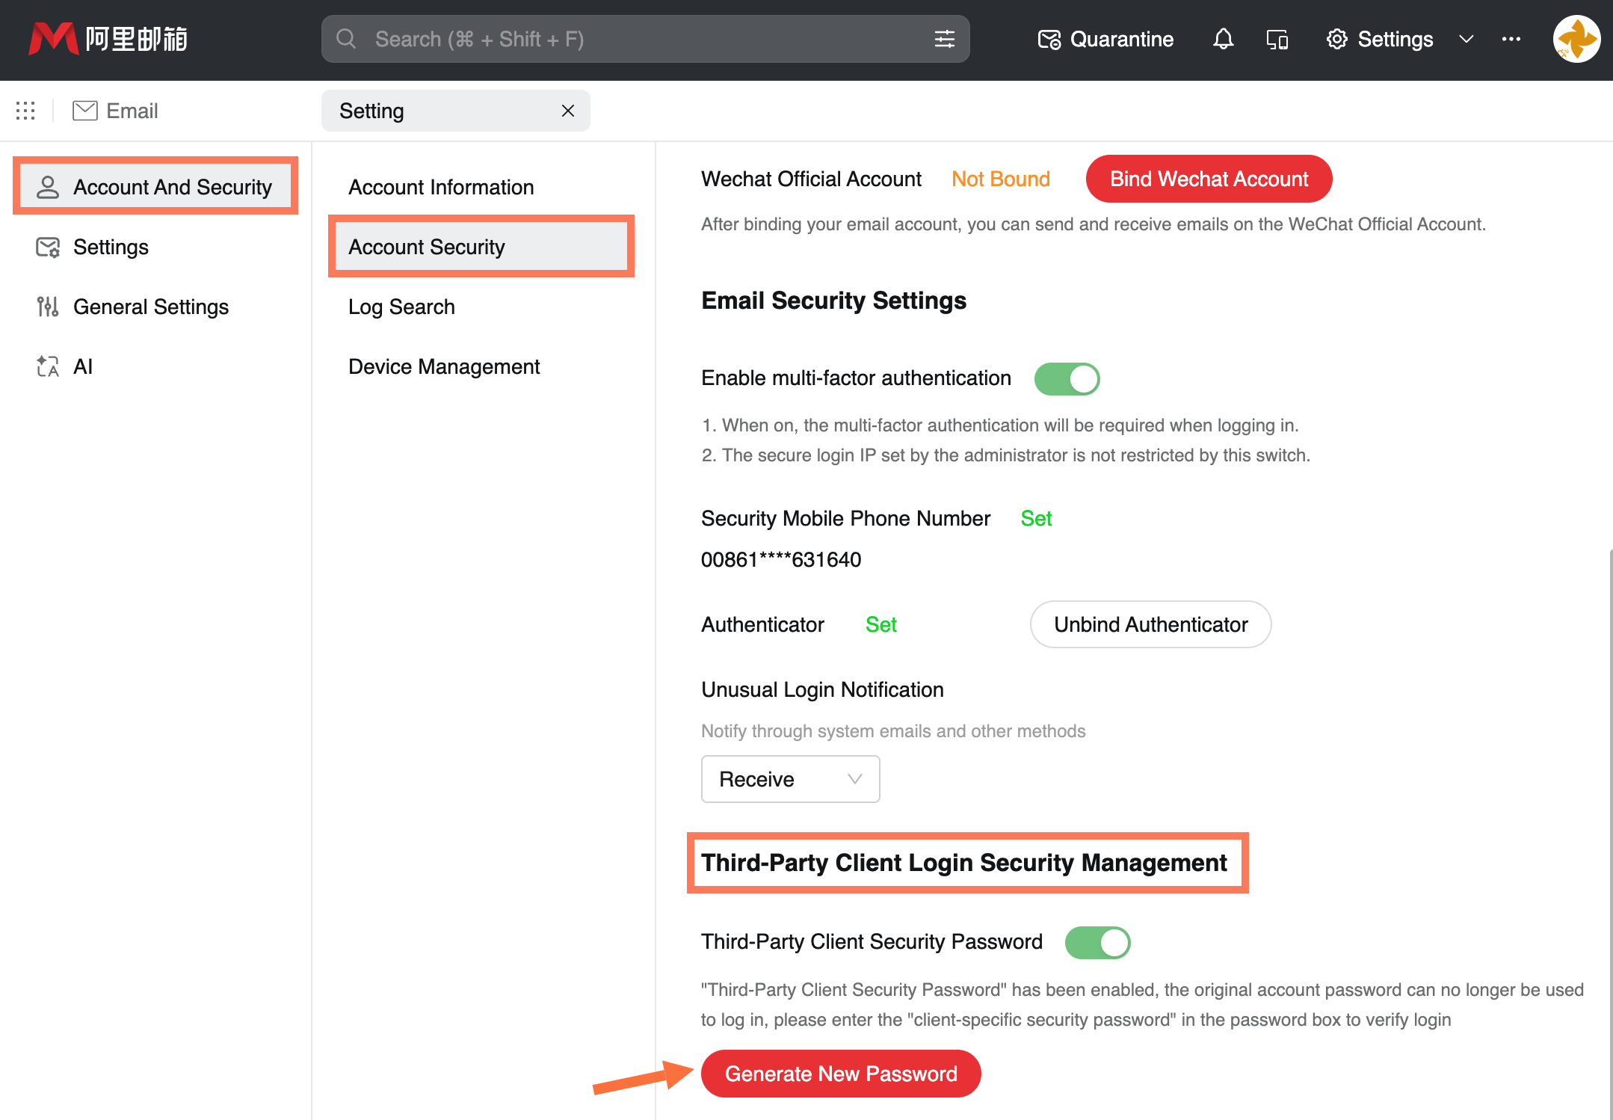Expand the chevron next to Settings

[x=1466, y=39]
